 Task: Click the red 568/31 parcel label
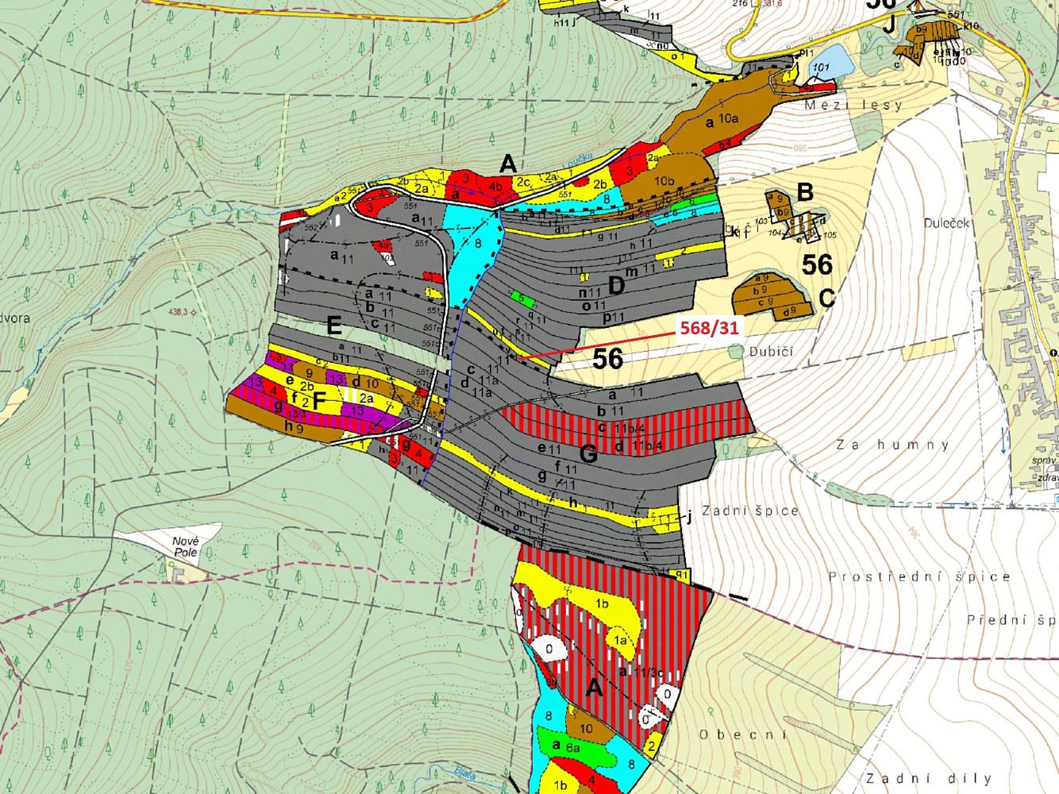tap(709, 328)
